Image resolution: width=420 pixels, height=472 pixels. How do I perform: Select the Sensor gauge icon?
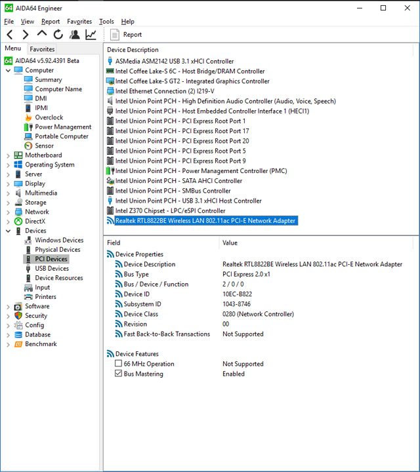28,146
